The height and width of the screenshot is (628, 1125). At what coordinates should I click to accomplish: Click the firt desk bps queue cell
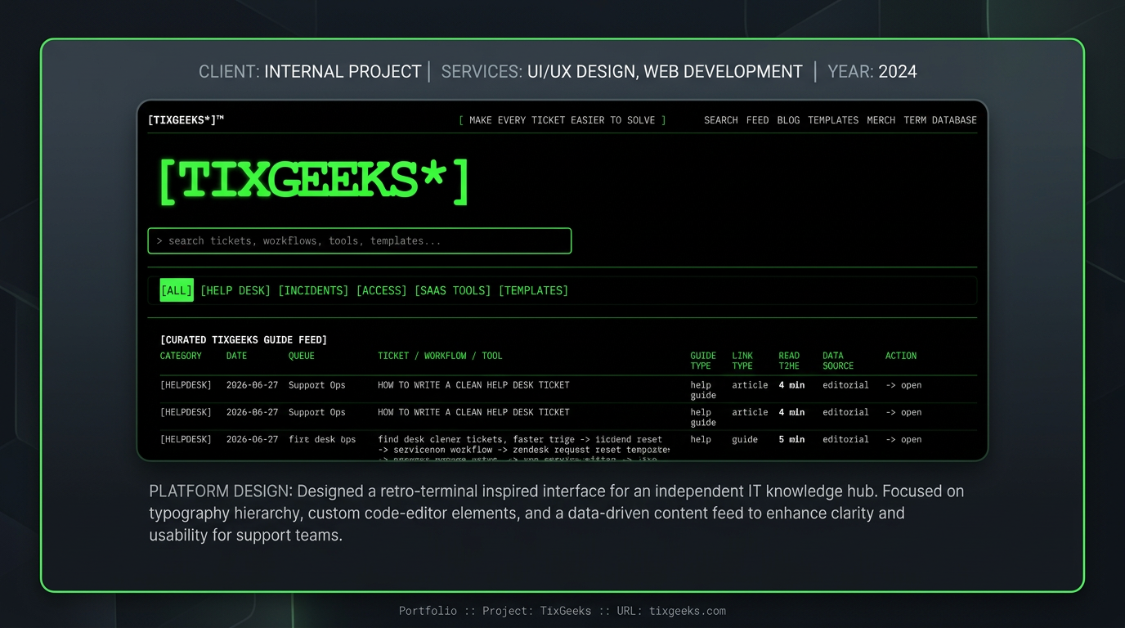point(322,440)
